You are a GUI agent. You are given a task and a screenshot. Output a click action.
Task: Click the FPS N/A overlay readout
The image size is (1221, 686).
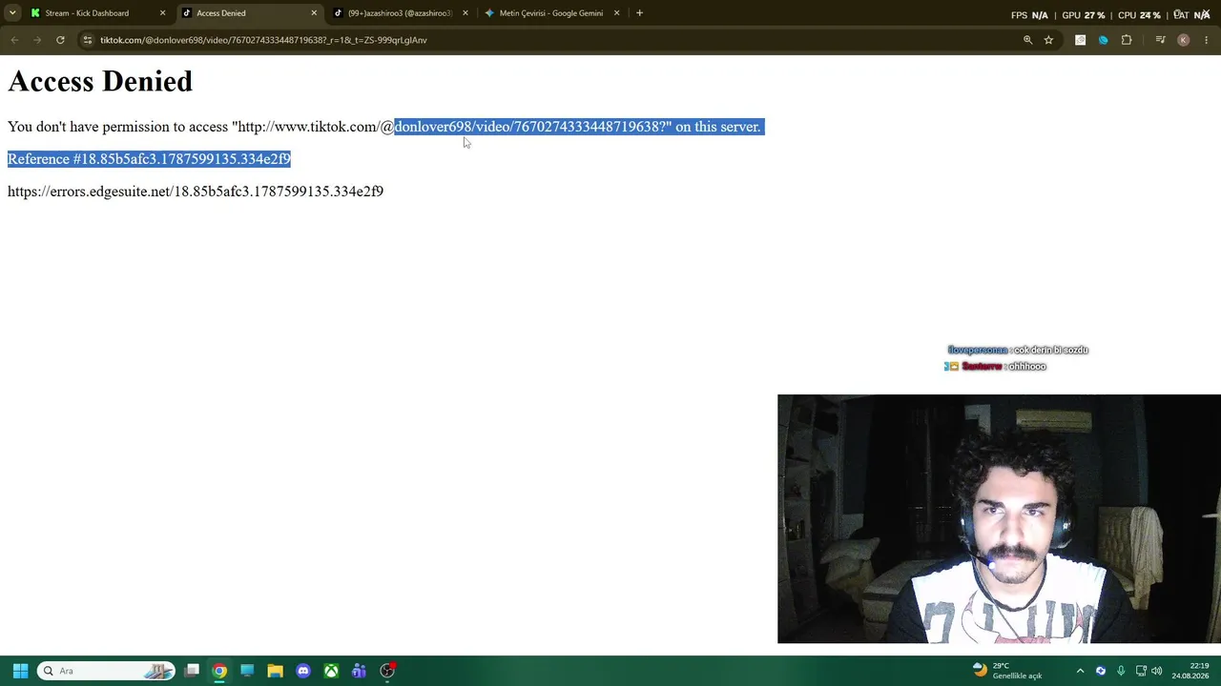point(1029,14)
